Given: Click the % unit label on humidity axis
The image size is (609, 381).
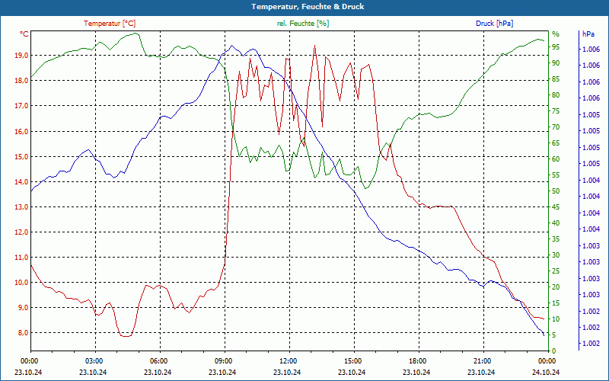Looking at the screenshot, I should (556, 34).
